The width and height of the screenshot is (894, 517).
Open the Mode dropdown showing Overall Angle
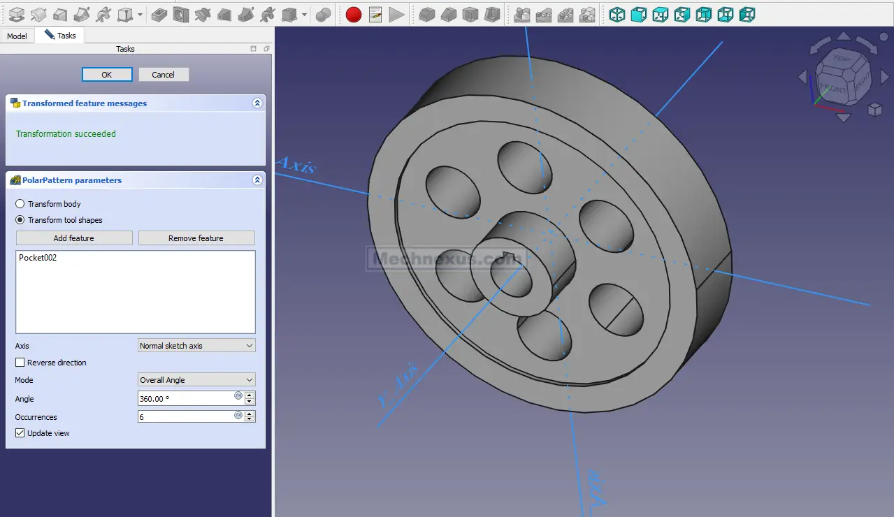pos(196,380)
